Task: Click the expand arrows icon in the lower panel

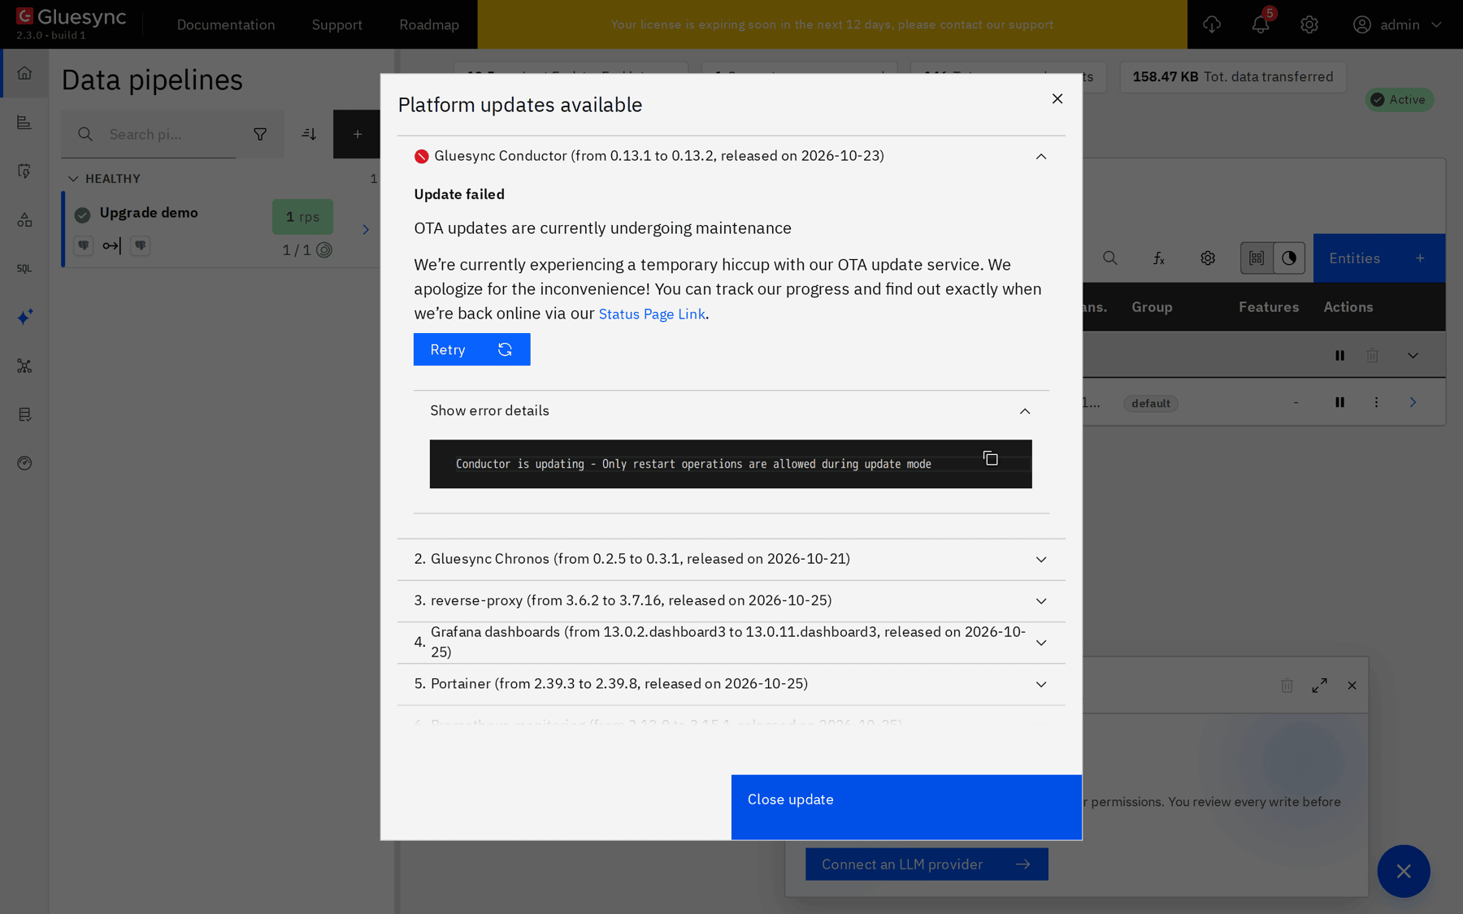Action: [x=1320, y=686]
